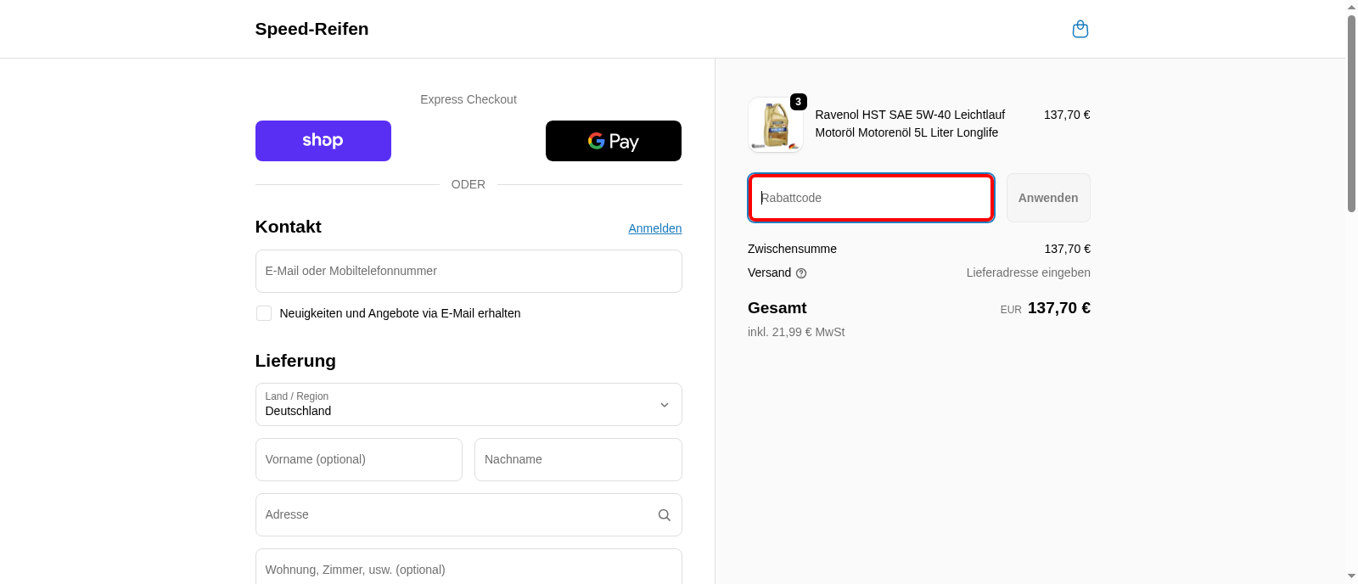Click the Ravenol motor oil product thumbnail
This screenshot has height=584, width=1358.
pyautogui.click(x=775, y=126)
